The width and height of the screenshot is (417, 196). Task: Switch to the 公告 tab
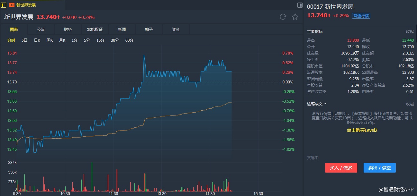coord(41,30)
